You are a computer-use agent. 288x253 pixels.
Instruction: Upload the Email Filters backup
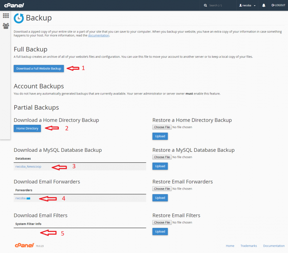point(160,232)
